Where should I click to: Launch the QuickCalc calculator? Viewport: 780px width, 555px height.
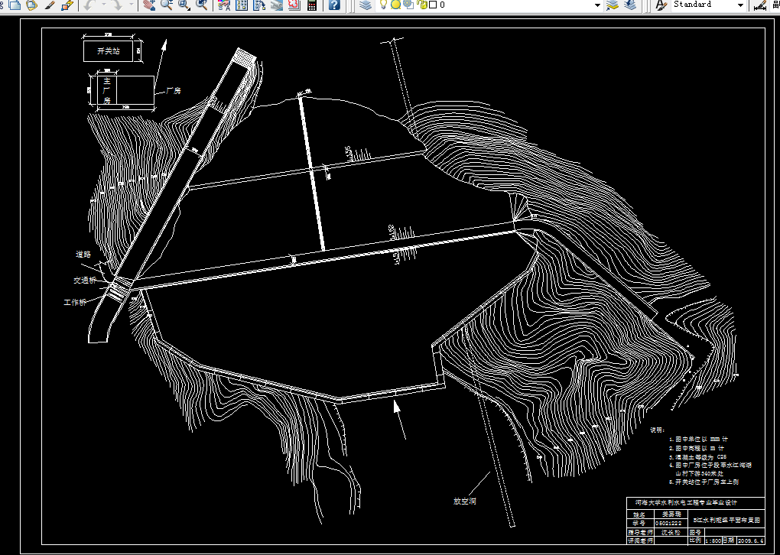(x=311, y=5)
